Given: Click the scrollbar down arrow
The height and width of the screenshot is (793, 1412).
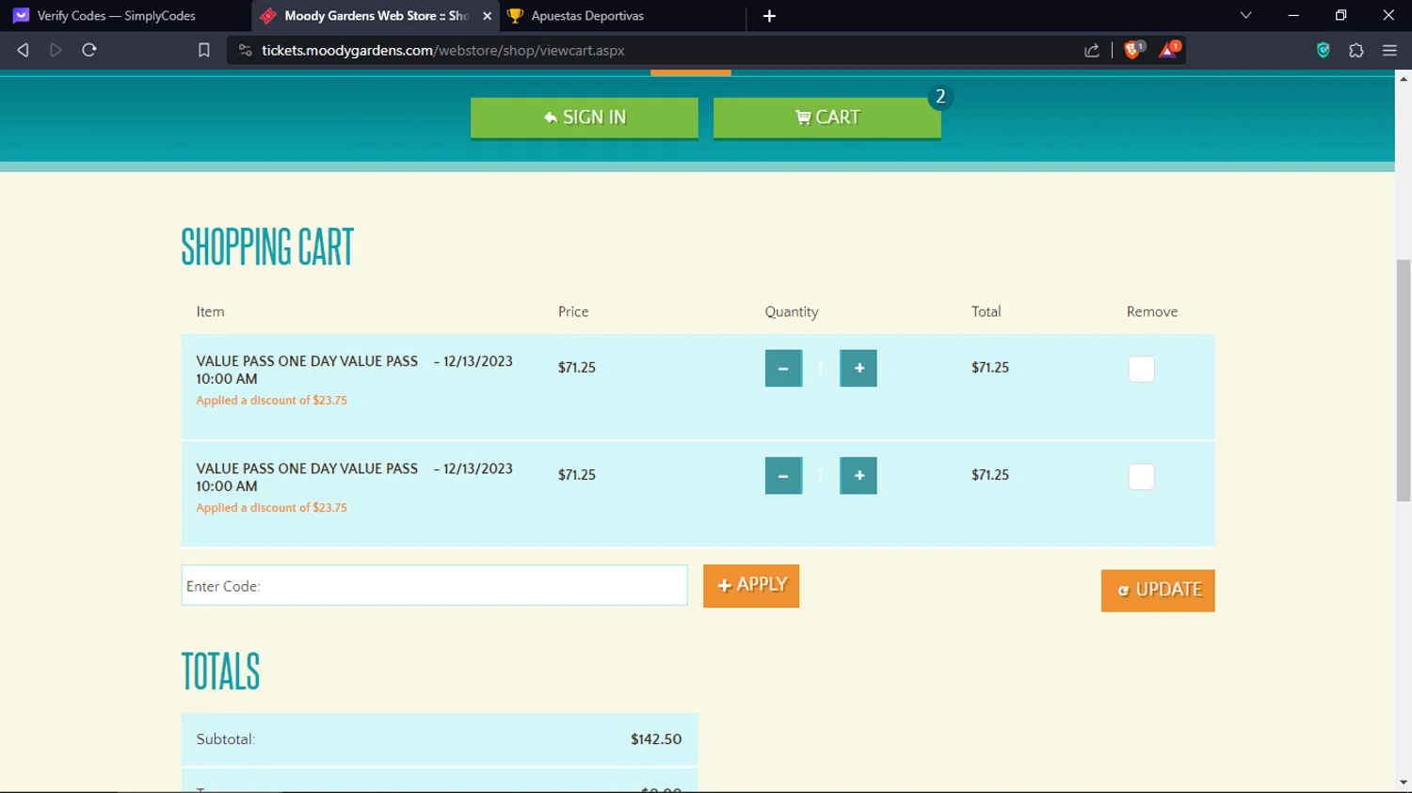Looking at the screenshot, I should (1404, 783).
